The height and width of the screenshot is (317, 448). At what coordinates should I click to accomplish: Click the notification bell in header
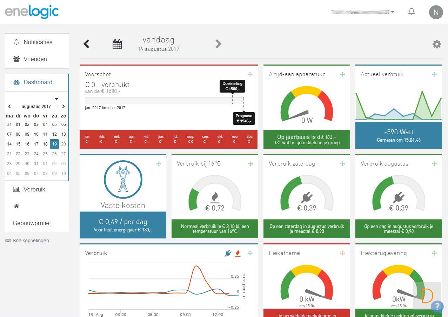[412, 12]
